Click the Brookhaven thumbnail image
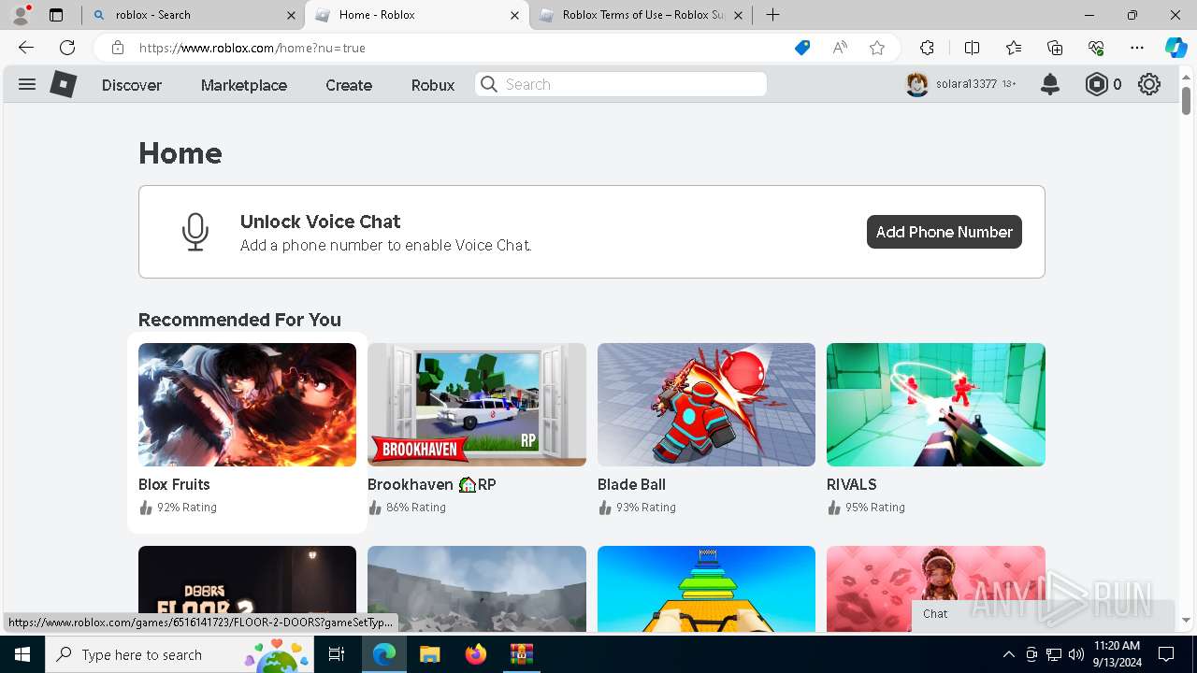Image resolution: width=1197 pixels, height=673 pixels. pyautogui.click(x=477, y=405)
